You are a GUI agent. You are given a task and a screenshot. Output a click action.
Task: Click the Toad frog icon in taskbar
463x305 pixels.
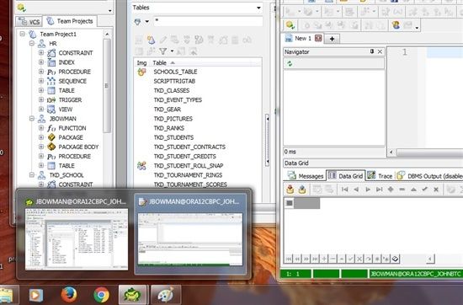click(132, 295)
